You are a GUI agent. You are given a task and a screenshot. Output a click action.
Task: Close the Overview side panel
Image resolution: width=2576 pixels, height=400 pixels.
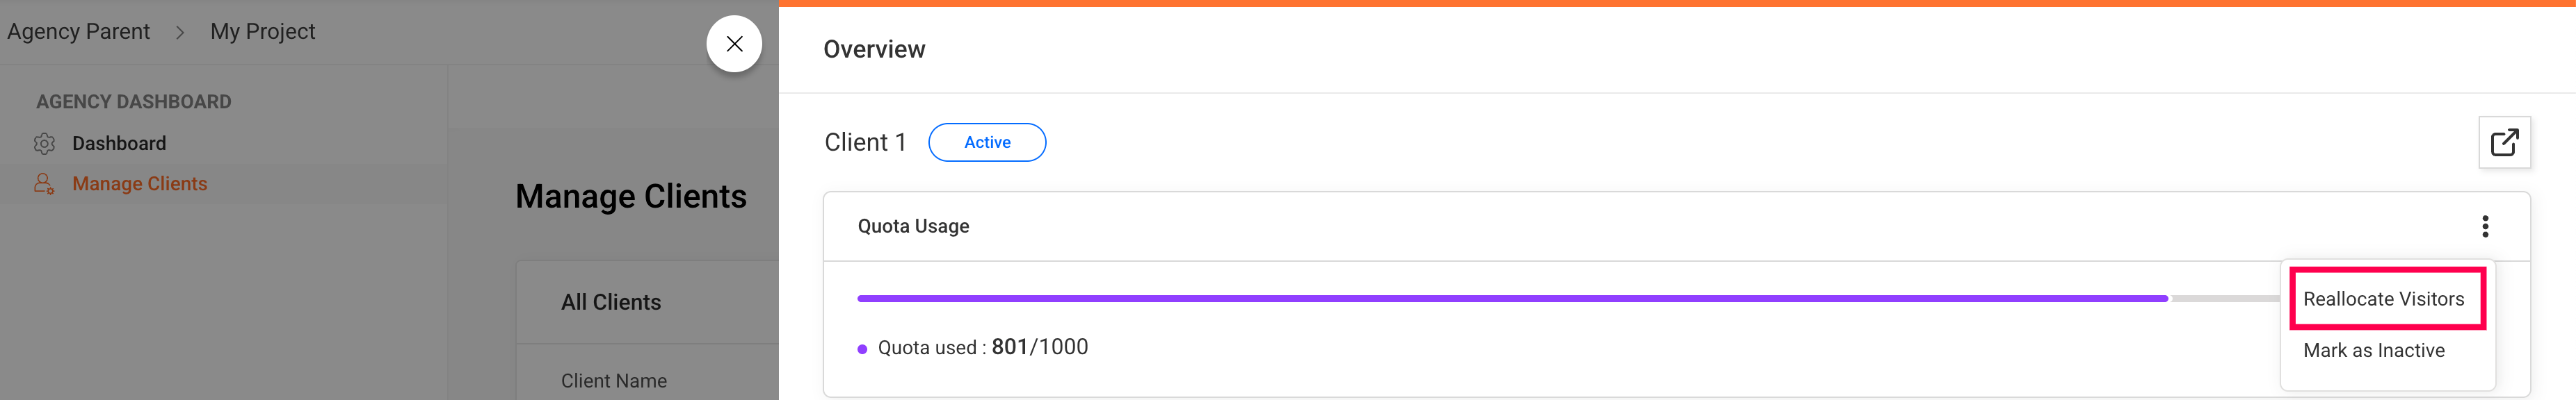tap(734, 44)
